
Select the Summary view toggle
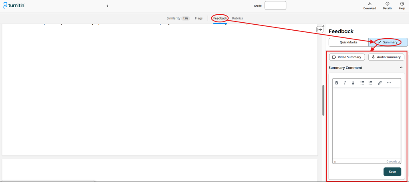388,42
